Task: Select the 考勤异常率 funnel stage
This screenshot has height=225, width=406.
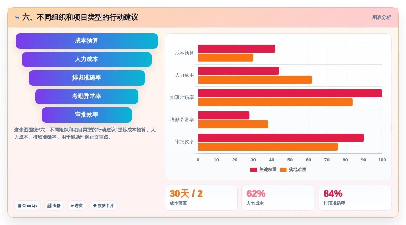Action: 87,97
